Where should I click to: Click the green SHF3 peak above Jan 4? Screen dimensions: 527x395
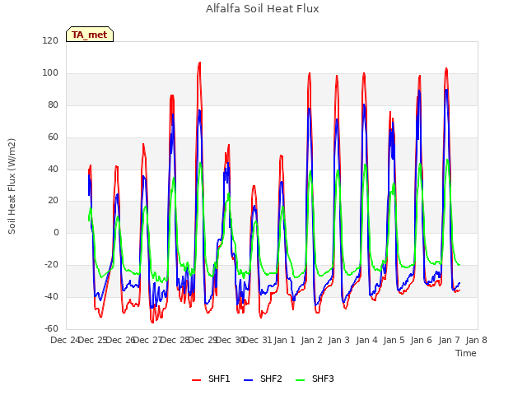point(366,165)
